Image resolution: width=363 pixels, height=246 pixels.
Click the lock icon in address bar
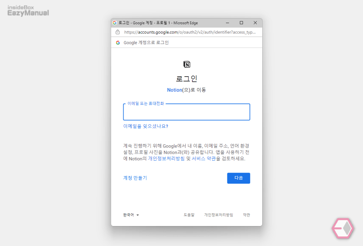(x=118, y=32)
